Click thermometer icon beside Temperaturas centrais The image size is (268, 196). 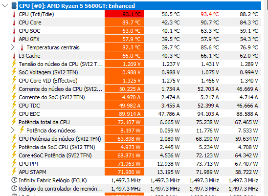[x=22, y=47]
